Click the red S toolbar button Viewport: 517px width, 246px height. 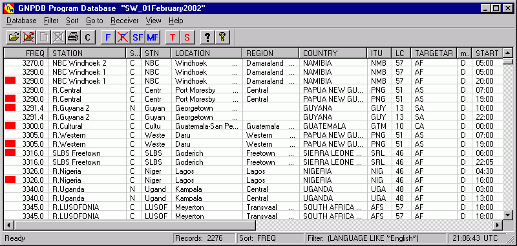click(x=187, y=37)
